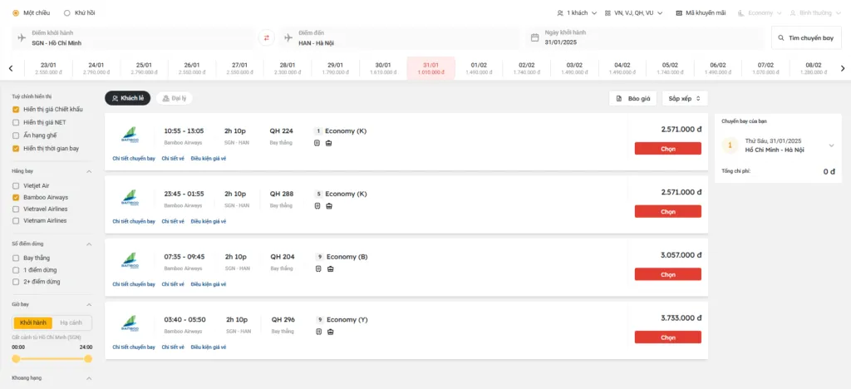Screen dimensions: 851x389
Task: Show the next dates with right arrow
Action: click(x=841, y=69)
